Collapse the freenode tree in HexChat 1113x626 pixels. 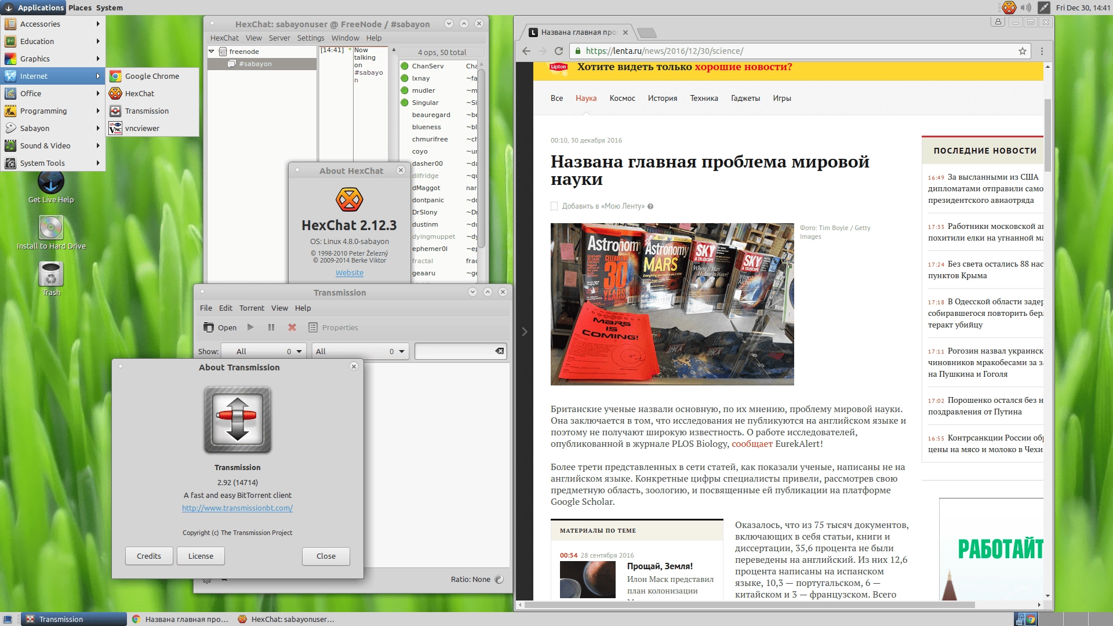coord(212,52)
